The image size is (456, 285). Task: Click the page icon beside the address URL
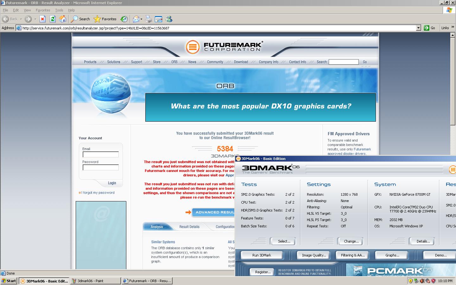coord(19,28)
